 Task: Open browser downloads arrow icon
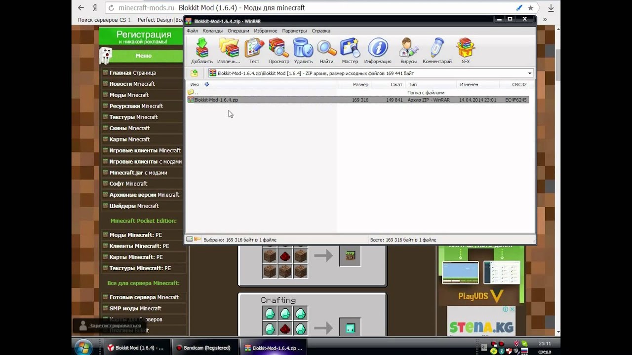pos(551,8)
